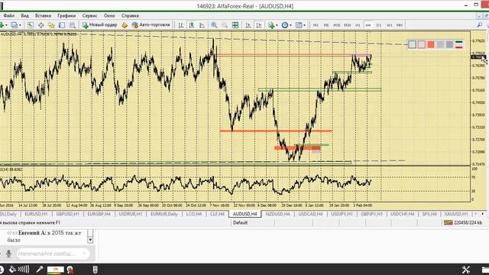Open chart templates icon
The height and width of the screenshot is (275, 489).
tap(299, 25)
